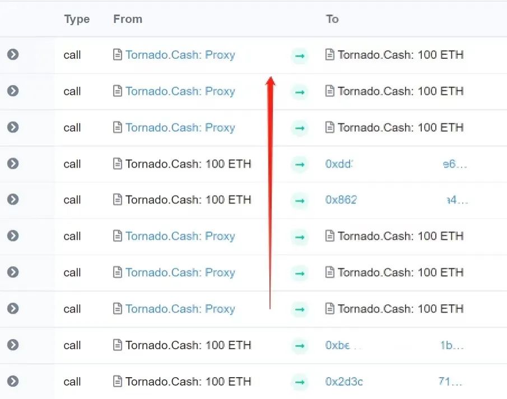Click the Type column header
This screenshot has width=507, height=399.
coord(77,18)
